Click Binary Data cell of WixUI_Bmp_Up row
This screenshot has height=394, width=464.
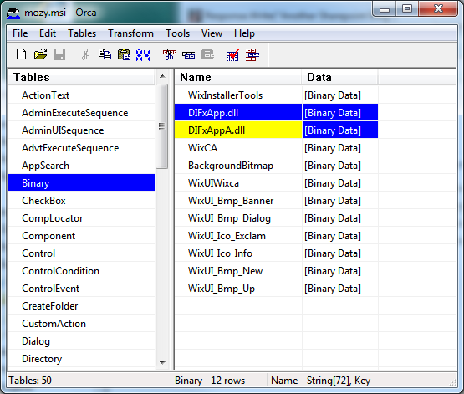tap(340, 289)
